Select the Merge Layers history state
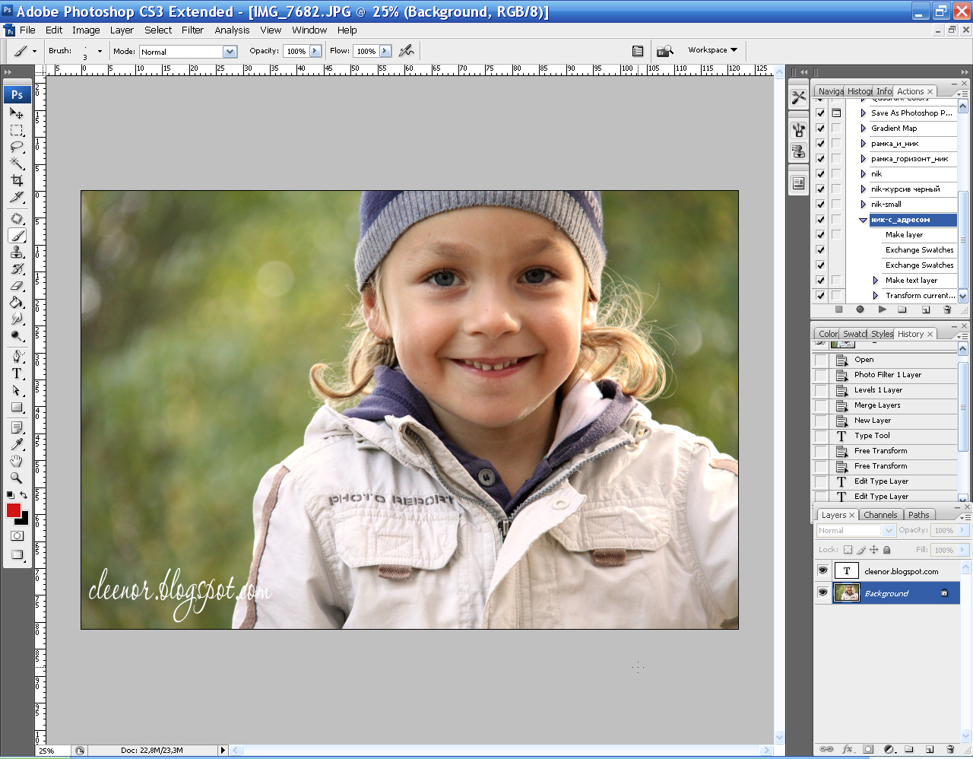This screenshot has width=973, height=759. coord(877,405)
